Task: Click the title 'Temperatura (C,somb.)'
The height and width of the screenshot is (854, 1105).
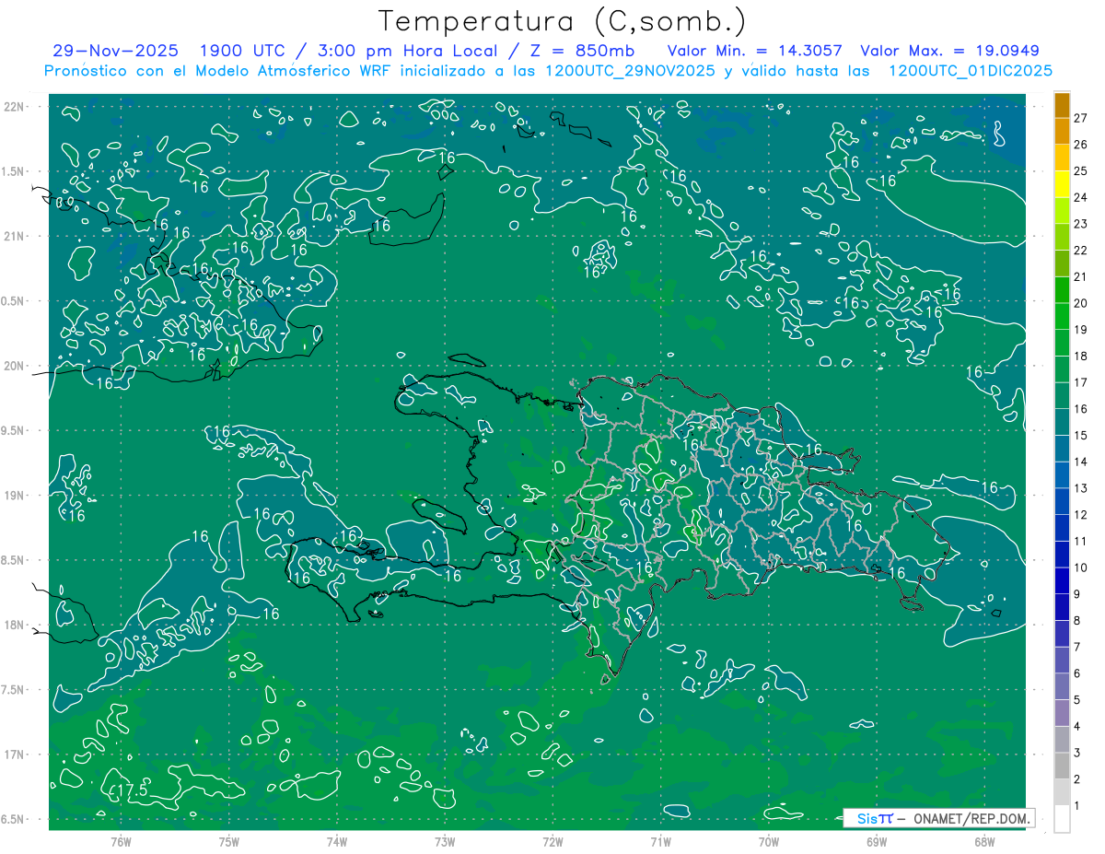Action: [x=563, y=20]
